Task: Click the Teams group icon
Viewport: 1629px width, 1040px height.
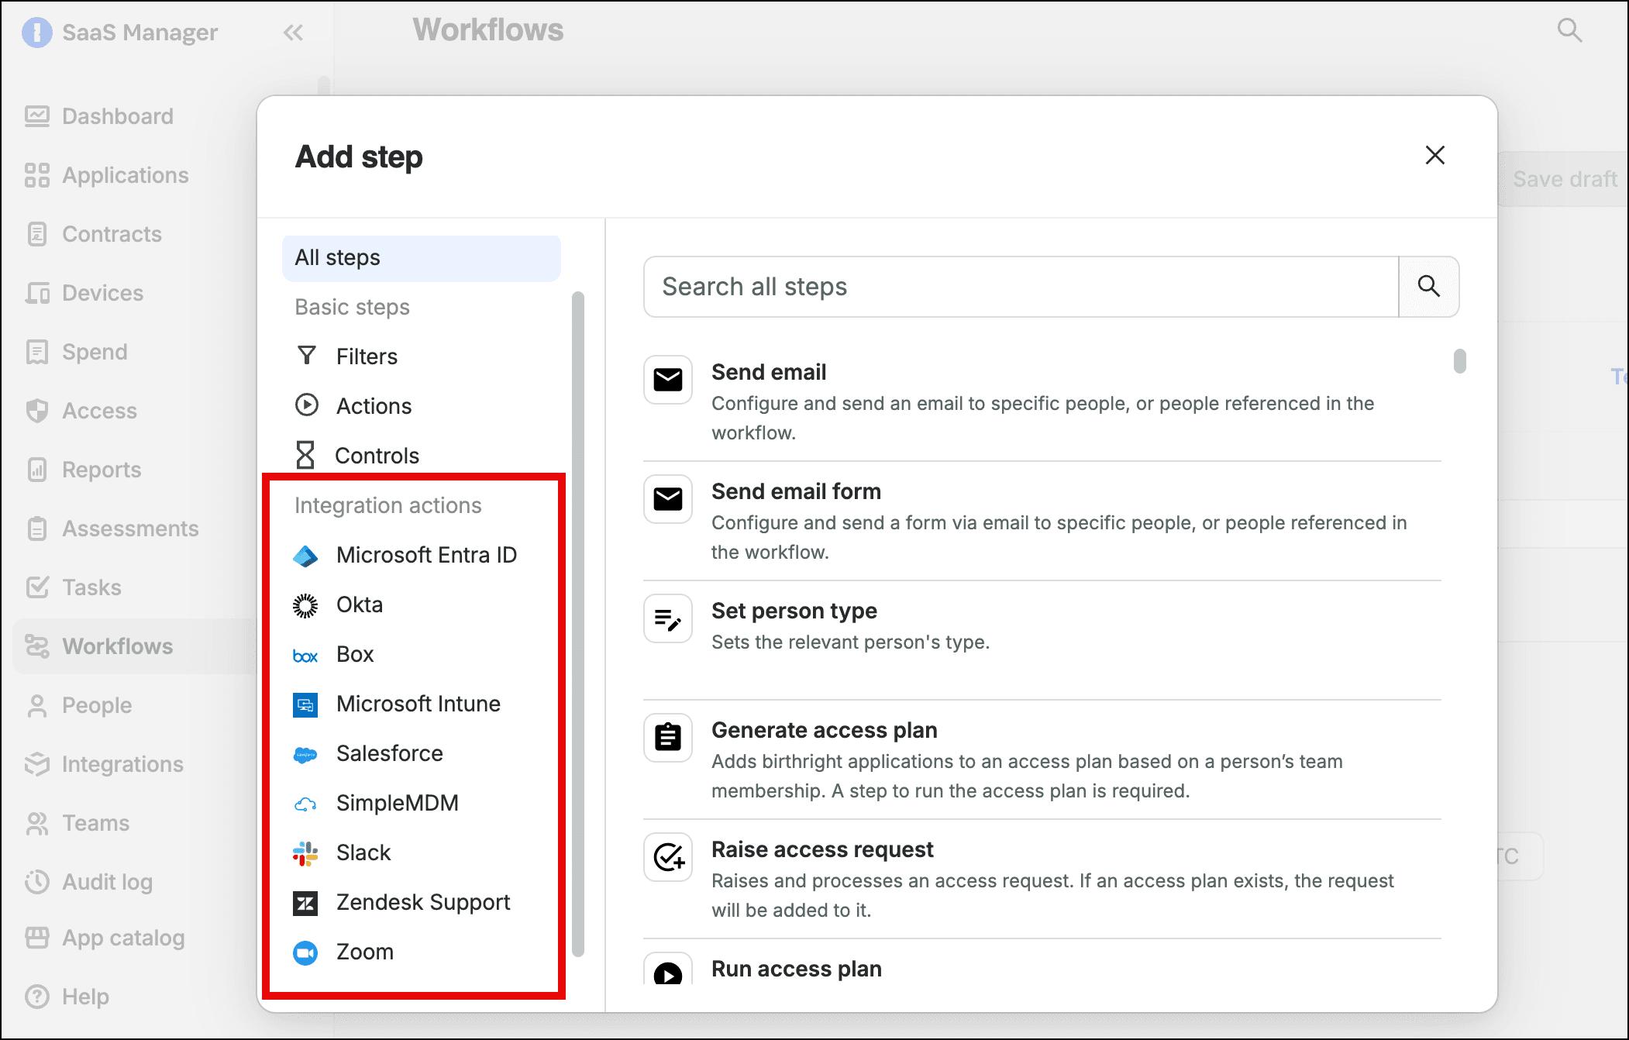Action: [36, 823]
